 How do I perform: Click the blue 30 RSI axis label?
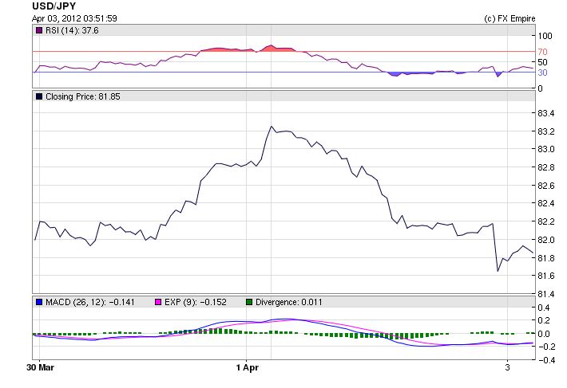(x=542, y=73)
